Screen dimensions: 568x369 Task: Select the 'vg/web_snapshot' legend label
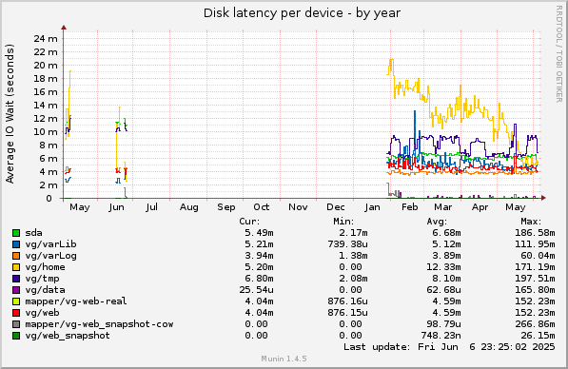pyautogui.click(x=68, y=336)
